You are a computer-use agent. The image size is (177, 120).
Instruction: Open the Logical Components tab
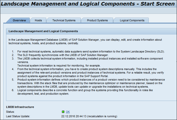click(132, 20)
